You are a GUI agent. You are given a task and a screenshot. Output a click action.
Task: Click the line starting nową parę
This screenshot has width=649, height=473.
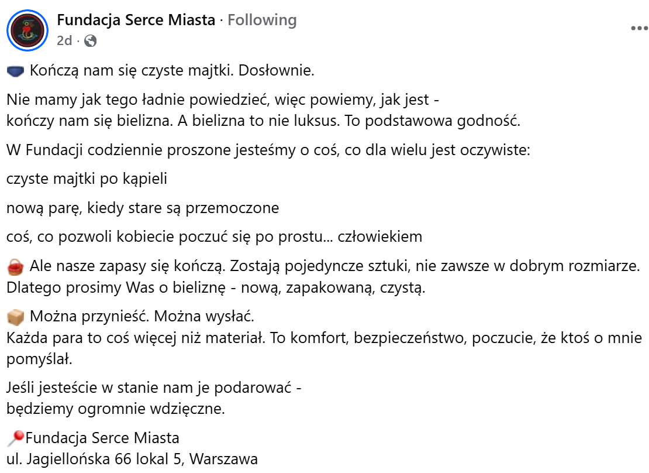point(143,208)
